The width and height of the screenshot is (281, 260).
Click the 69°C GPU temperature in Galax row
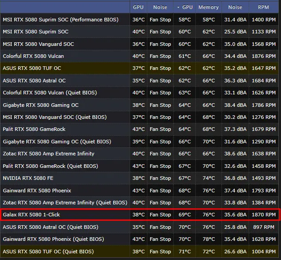click(x=185, y=215)
